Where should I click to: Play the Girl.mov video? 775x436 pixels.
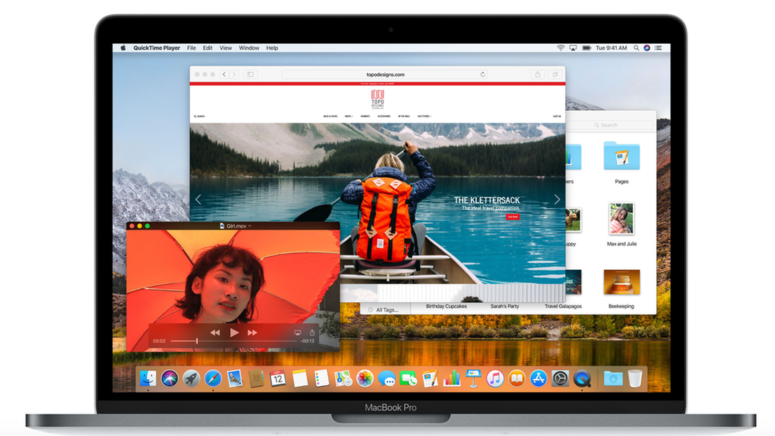[x=234, y=333]
